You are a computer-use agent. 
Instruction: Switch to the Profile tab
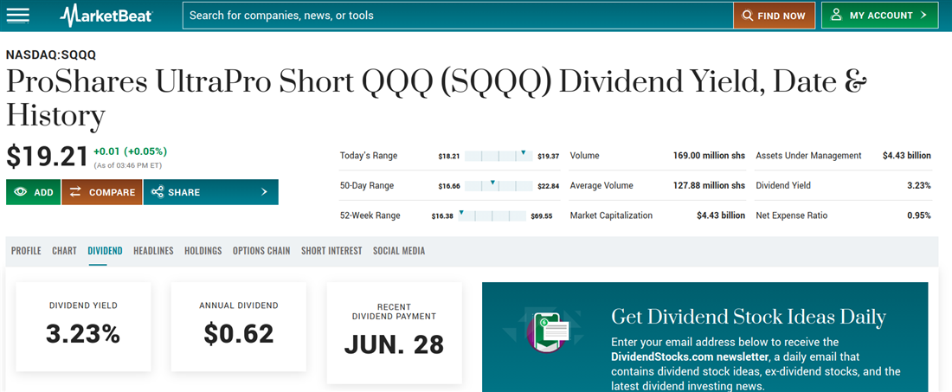click(x=26, y=251)
